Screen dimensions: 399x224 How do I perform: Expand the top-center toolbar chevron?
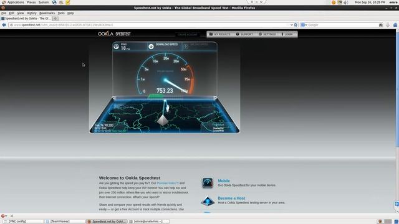coord(261,2)
